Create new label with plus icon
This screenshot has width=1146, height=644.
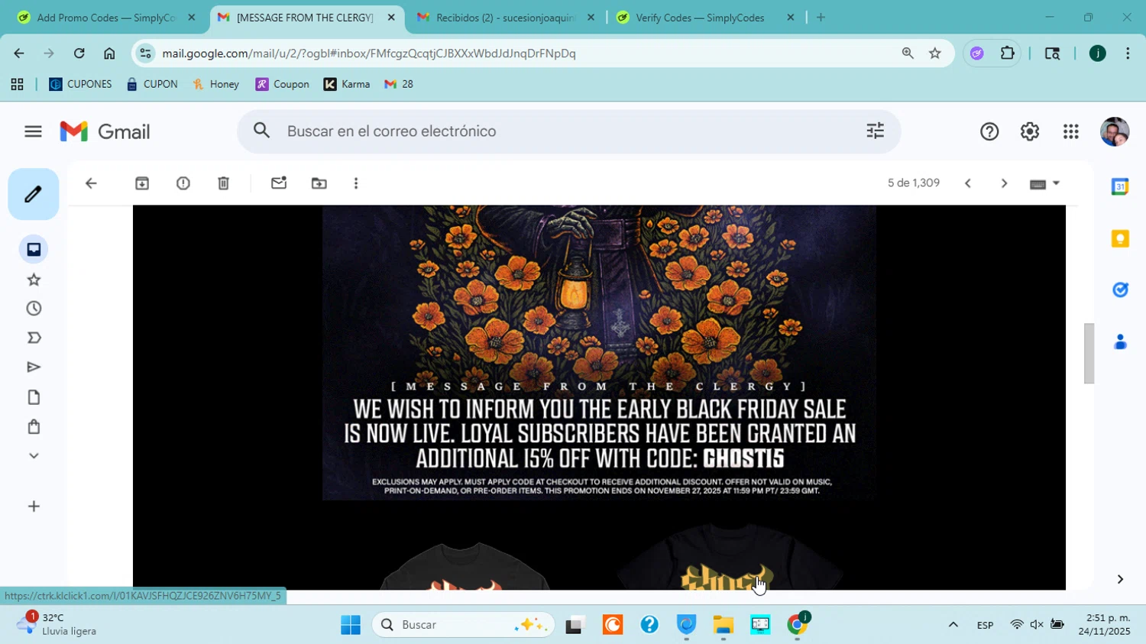34,506
